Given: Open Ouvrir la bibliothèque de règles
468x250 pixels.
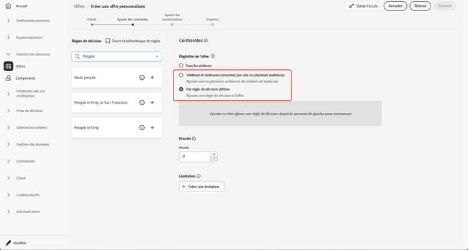Looking at the screenshot, I should click(133, 41).
